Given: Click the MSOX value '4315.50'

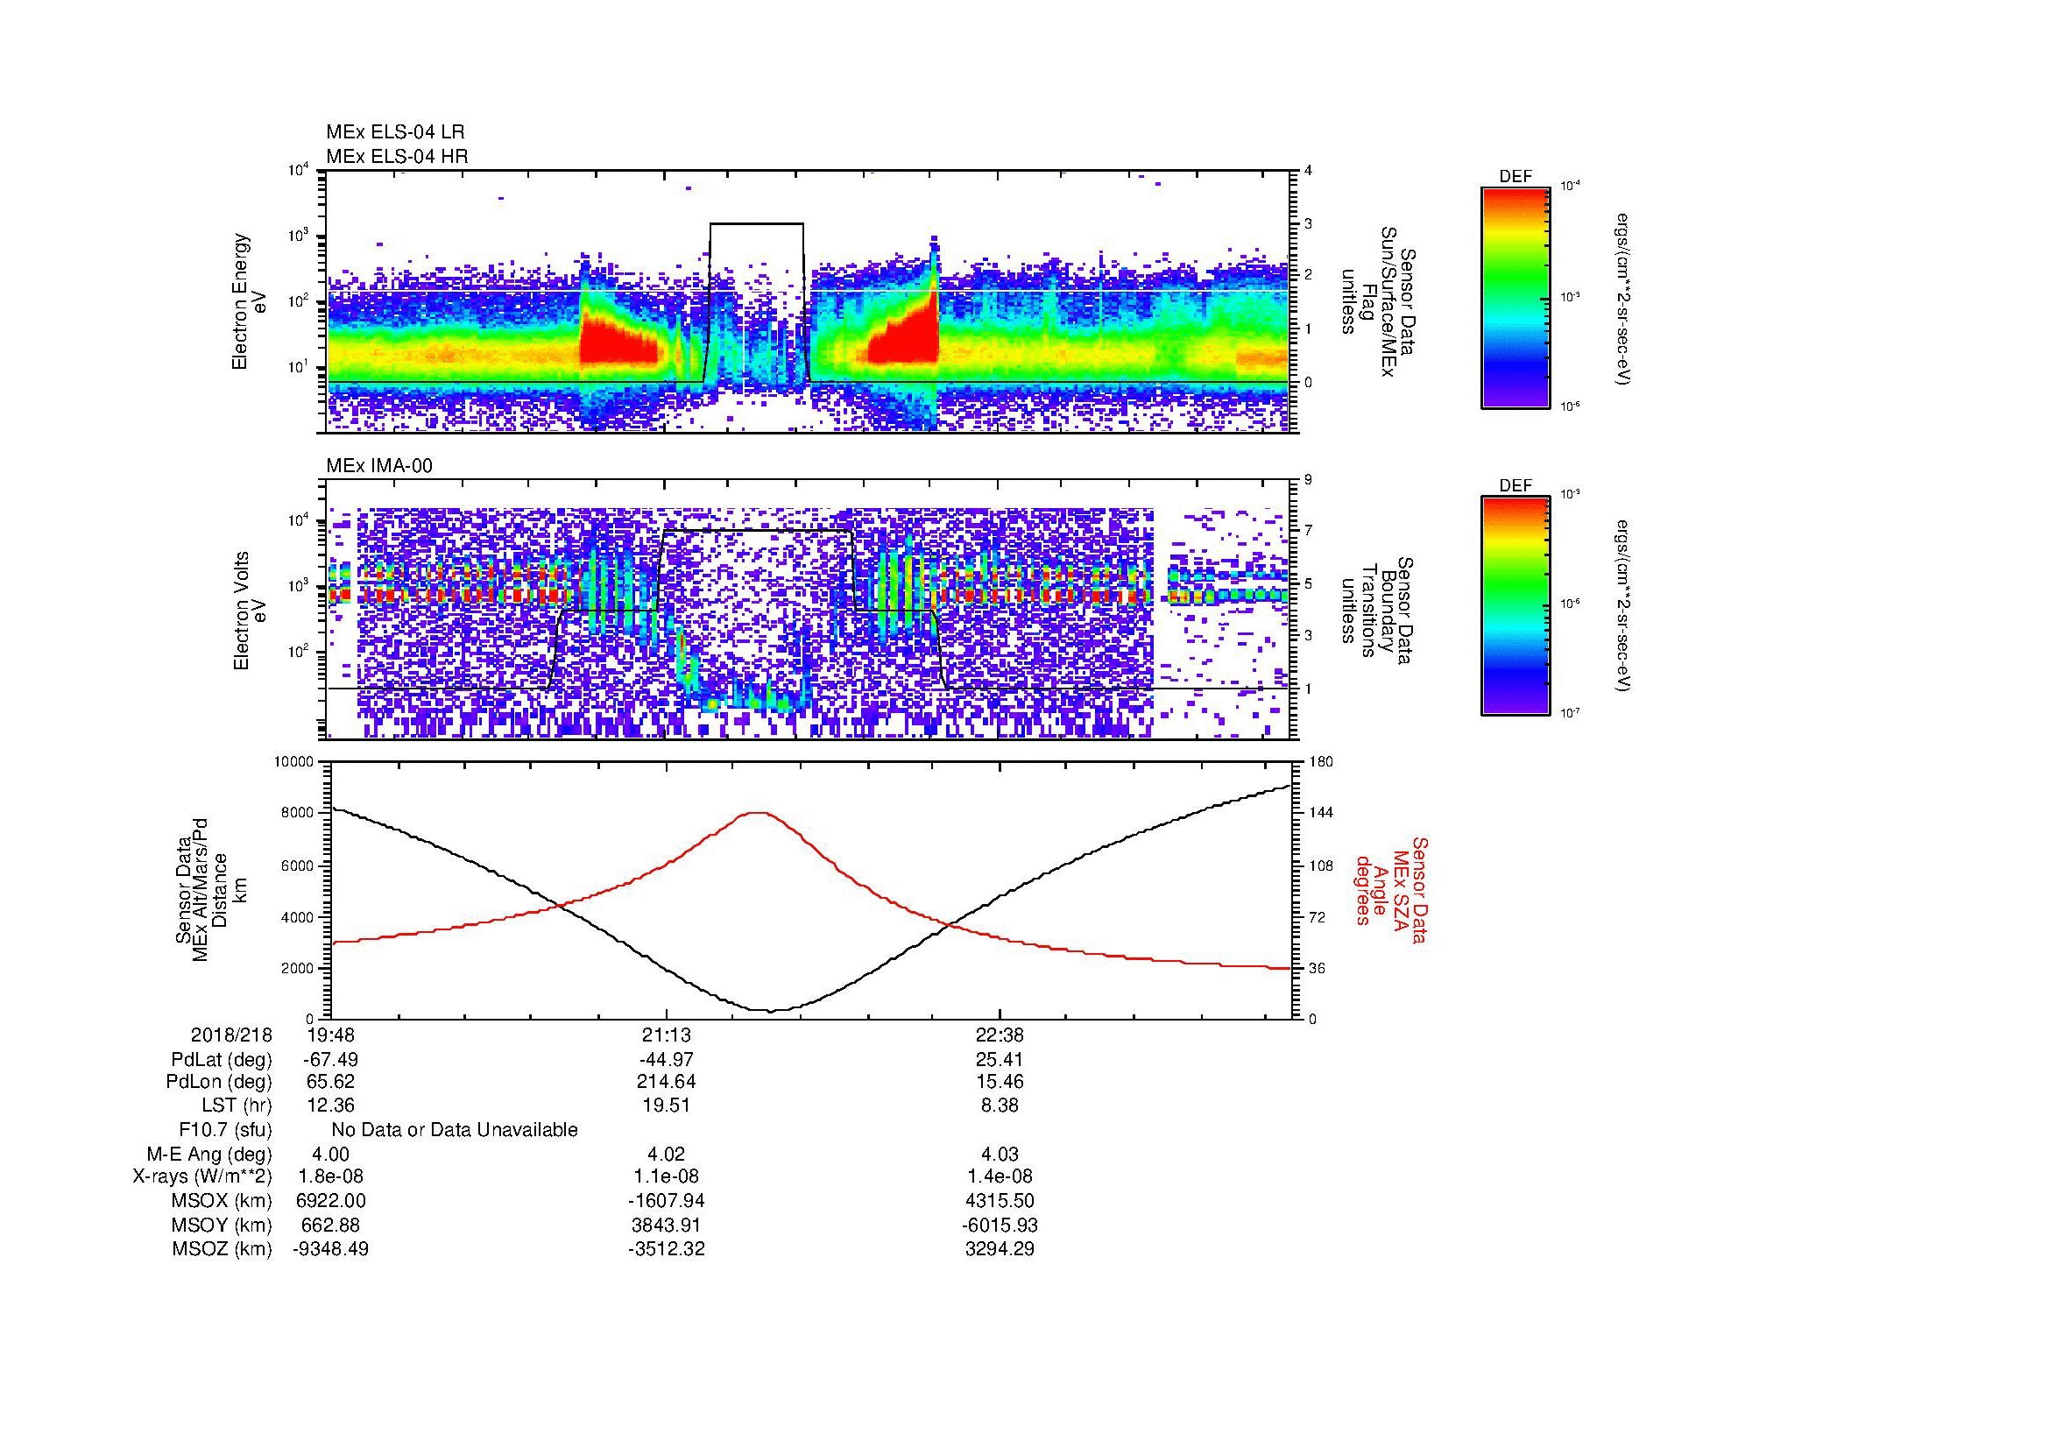Looking at the screenshot, I should (1000, 1202).
